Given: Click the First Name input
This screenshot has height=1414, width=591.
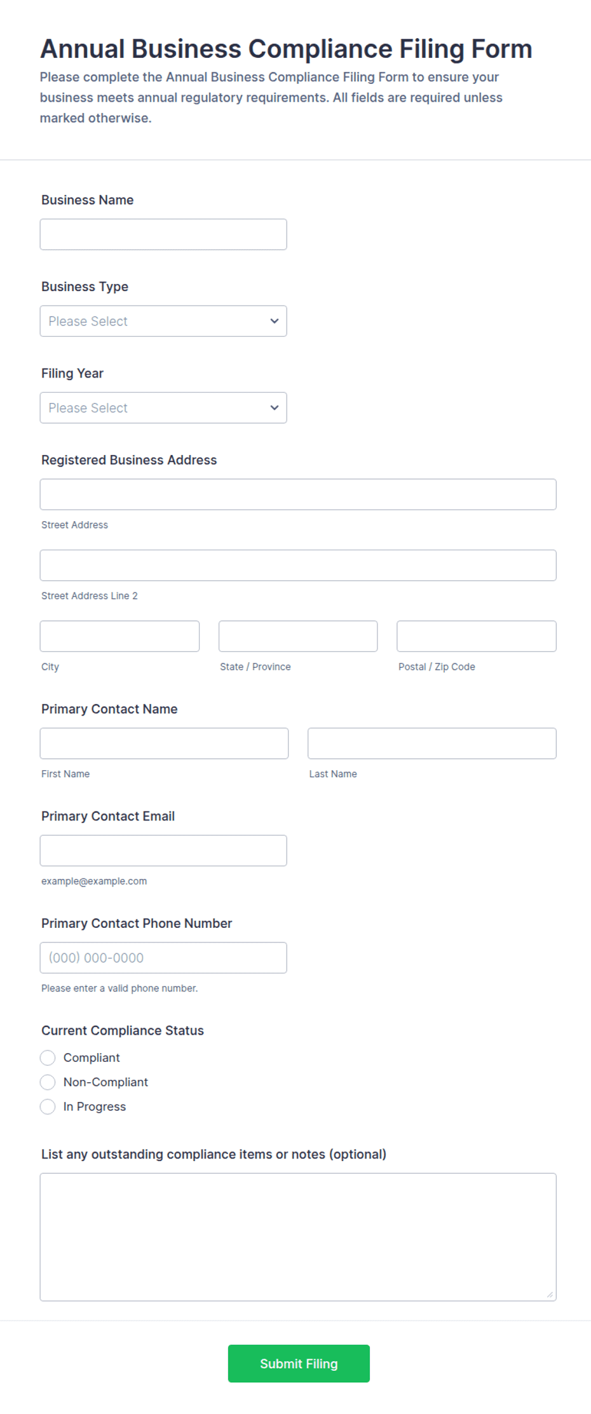Looking at the screenshot, I should [x=164, y=744].
